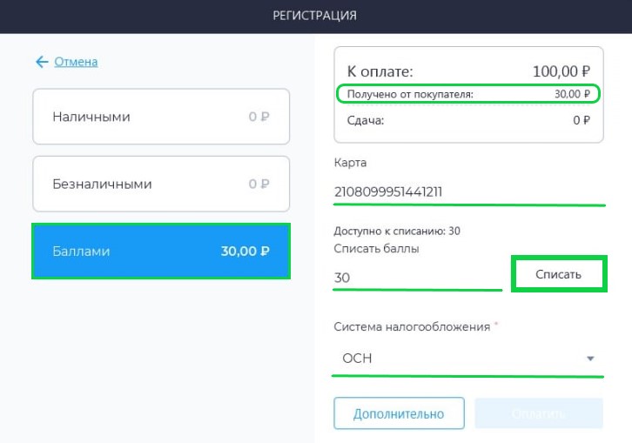Select the highlighted Баллами payment method
This screenshot has width=632, height=443.
(161, 252)
